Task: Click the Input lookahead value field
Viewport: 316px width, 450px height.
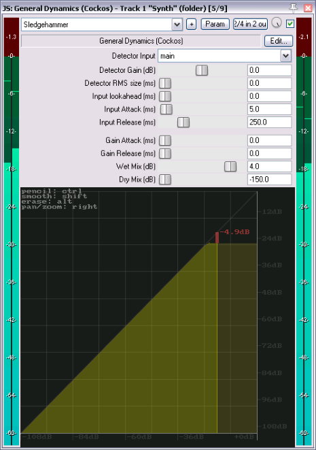Action: tap(269, 96)
